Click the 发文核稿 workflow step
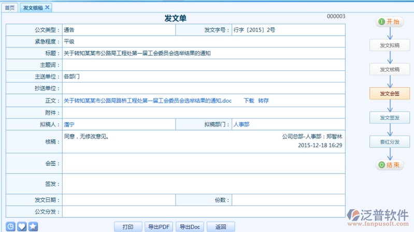Image resolution: width=414 pixels, height=232 pixels. [390, 69]
